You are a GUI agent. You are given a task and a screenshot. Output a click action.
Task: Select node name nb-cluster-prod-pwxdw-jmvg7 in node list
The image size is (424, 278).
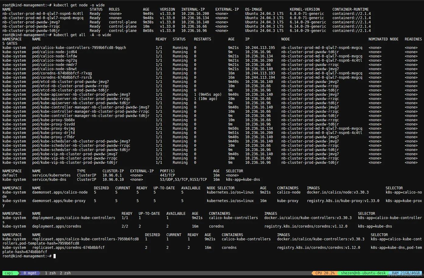(31, 22)
